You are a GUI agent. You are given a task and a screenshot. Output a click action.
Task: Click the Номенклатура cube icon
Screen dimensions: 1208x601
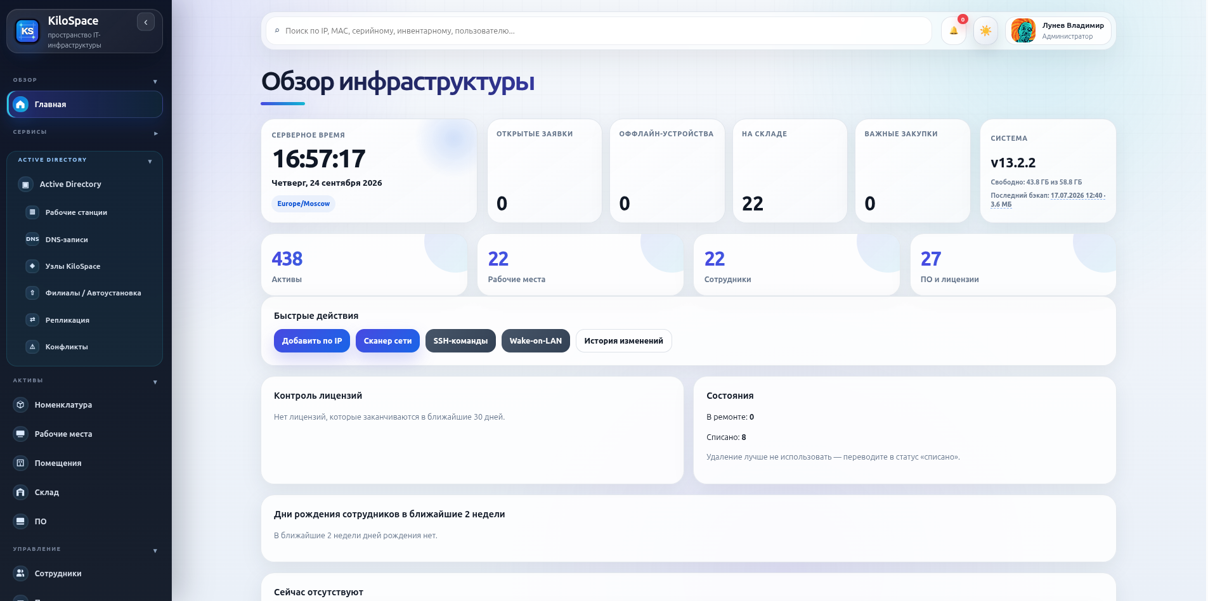click(x=21, y=404)
